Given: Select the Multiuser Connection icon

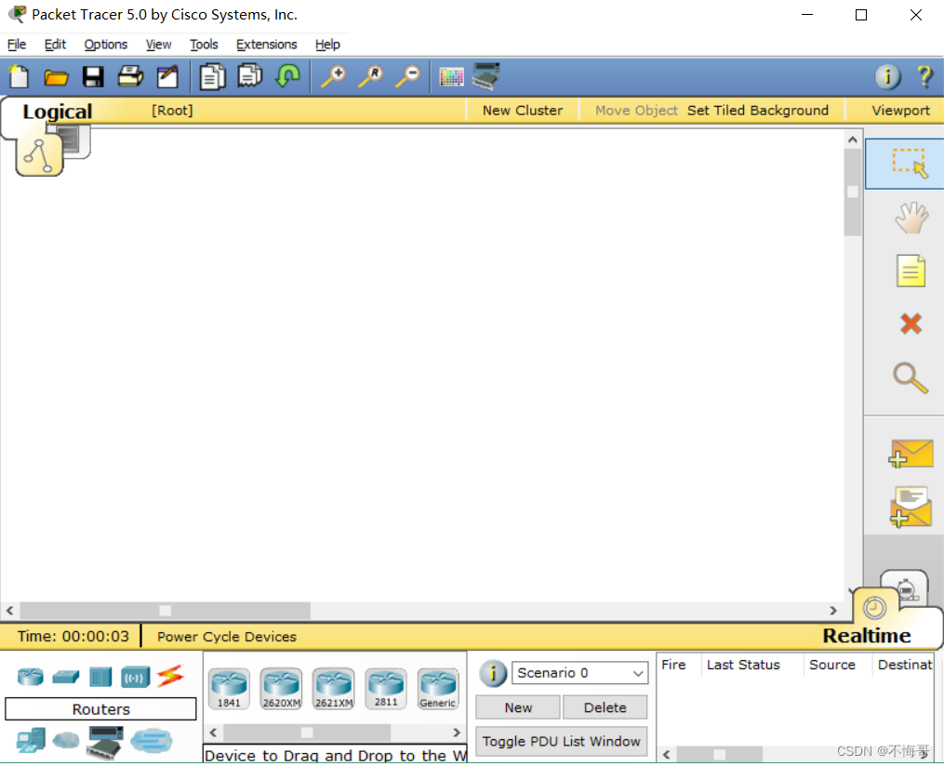Looking at the screenshot, I should click(x=151, y=741).
